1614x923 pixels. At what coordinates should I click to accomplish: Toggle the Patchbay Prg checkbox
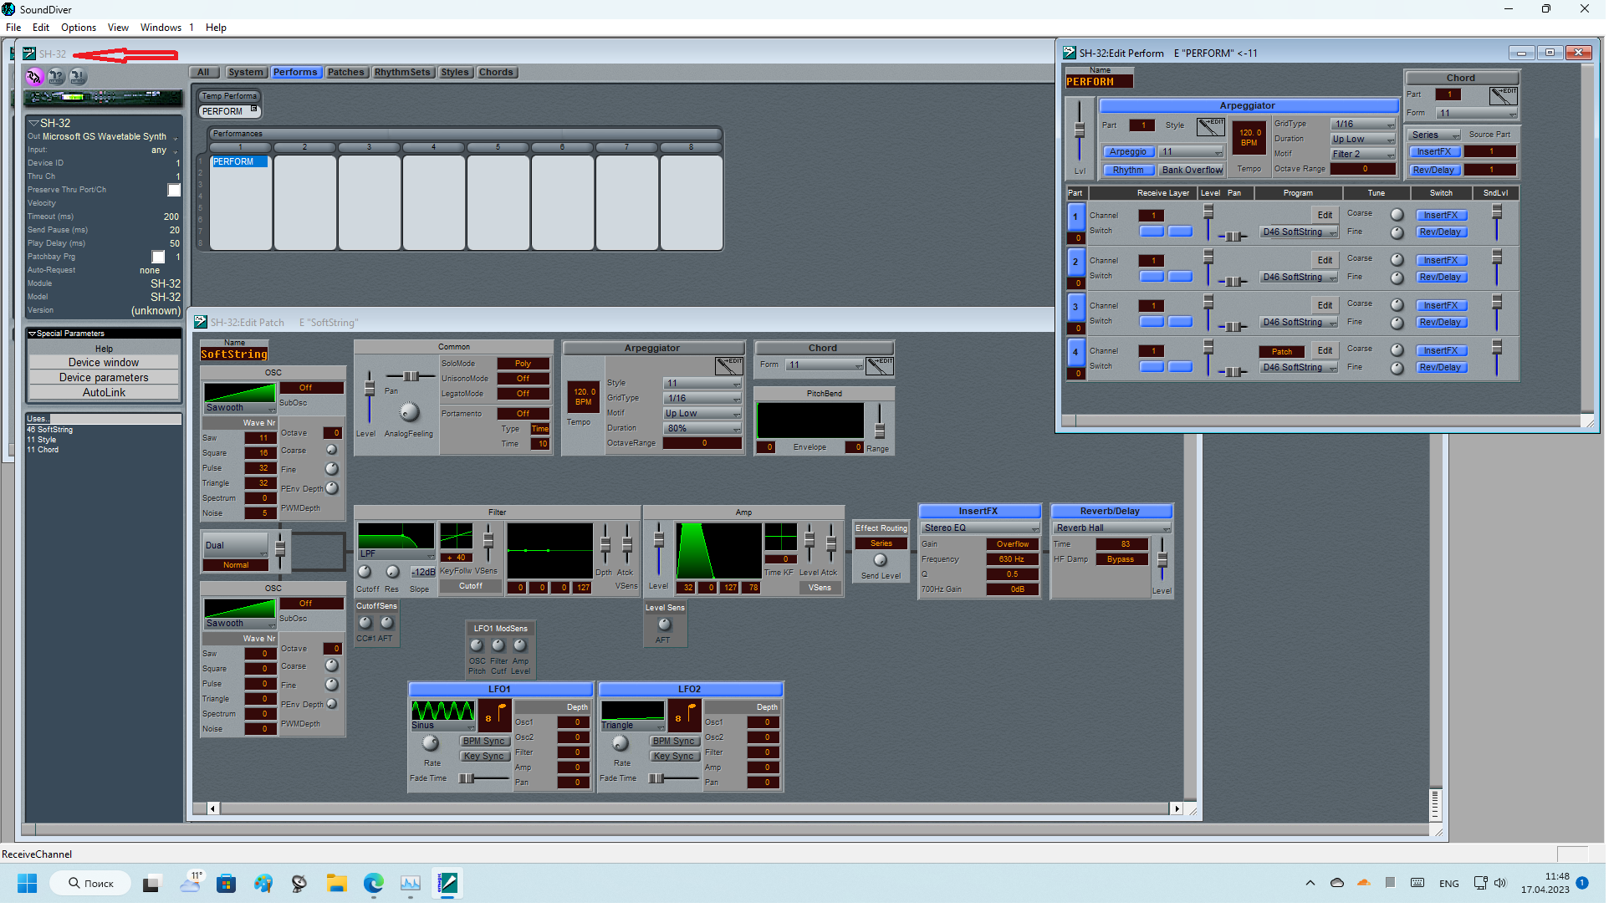[158, 258]
